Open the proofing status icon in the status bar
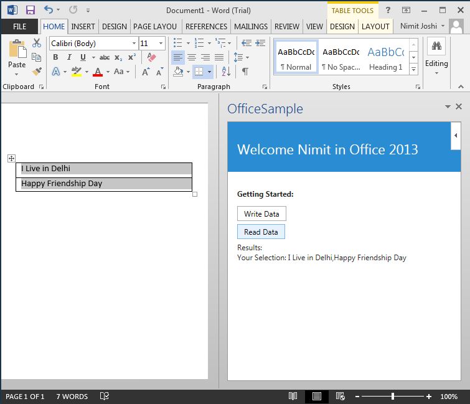 [x=105, y=396]
